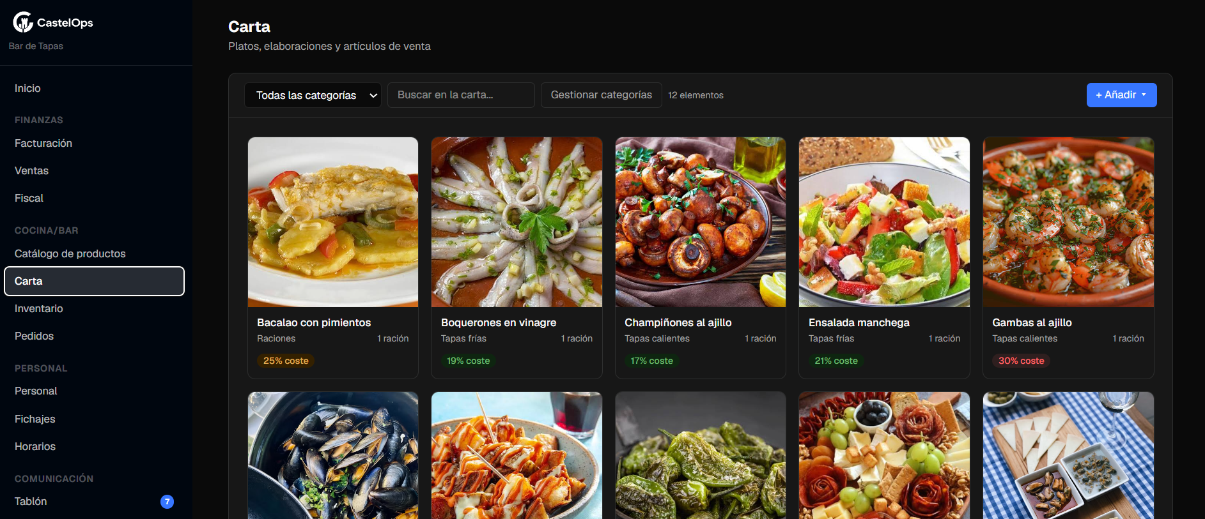The height and width of the screenshot is (519, 1205).
Task: Go to Inicio in the sidebar
Action: (x=27, y=88)
